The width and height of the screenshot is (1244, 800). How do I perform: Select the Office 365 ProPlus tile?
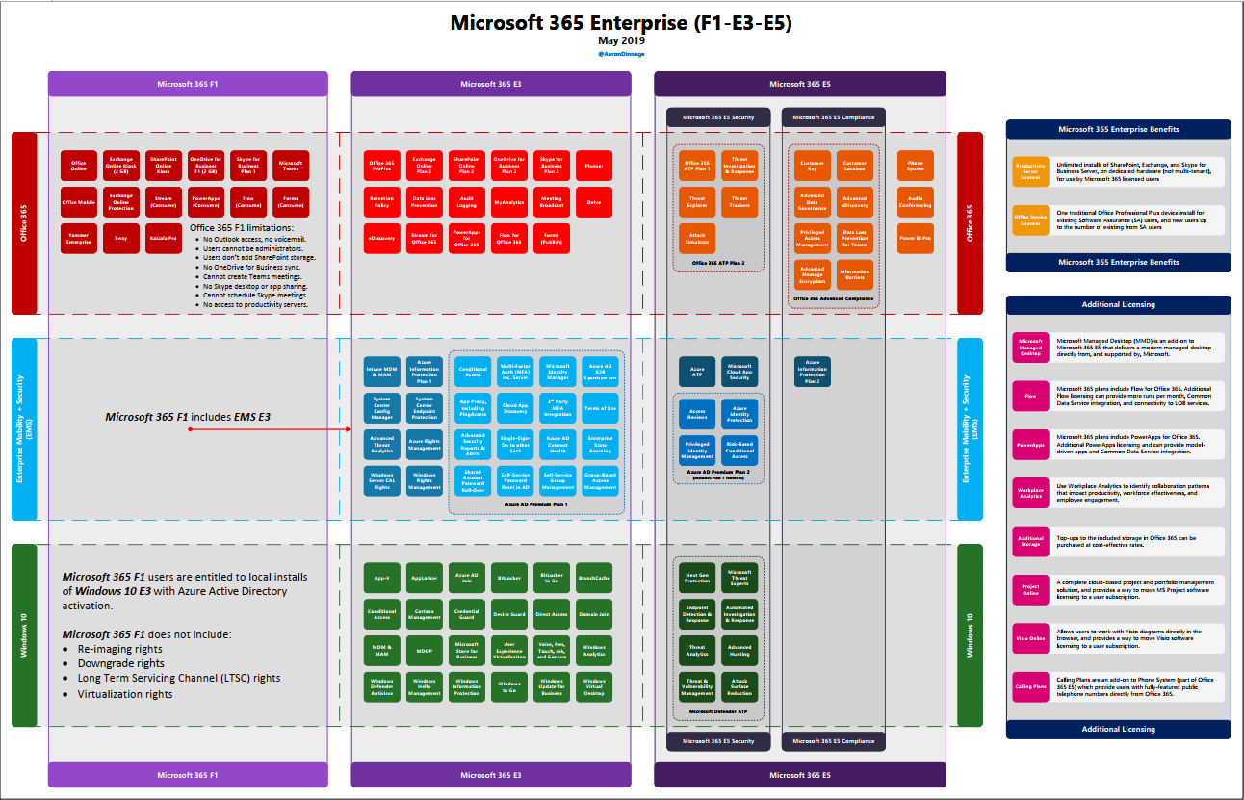pyautogui.click(x=382, y=165)
